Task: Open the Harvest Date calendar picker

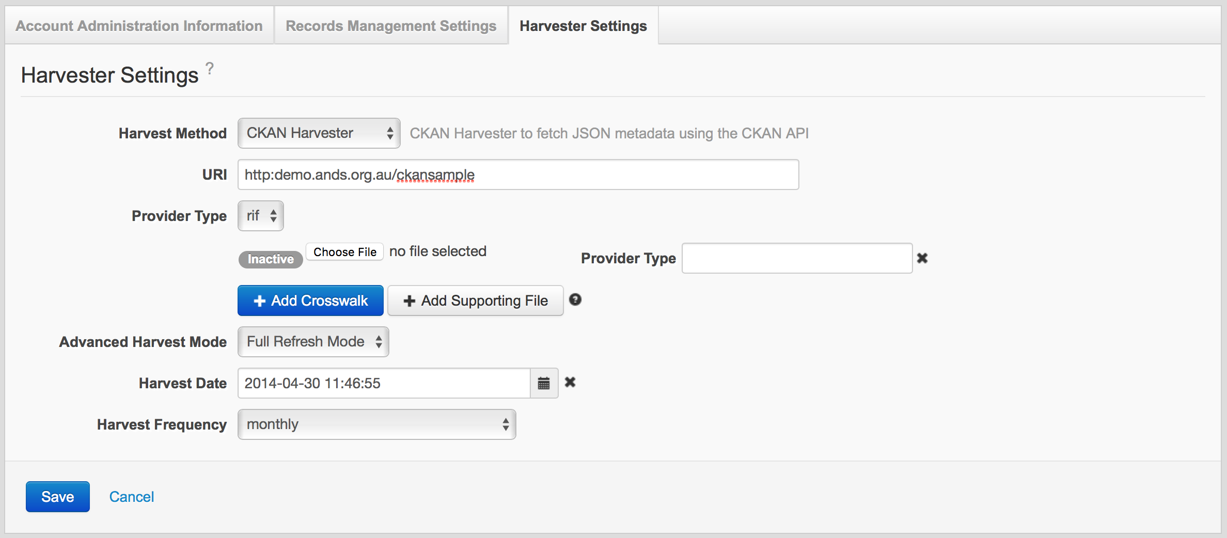Action: 544,383
